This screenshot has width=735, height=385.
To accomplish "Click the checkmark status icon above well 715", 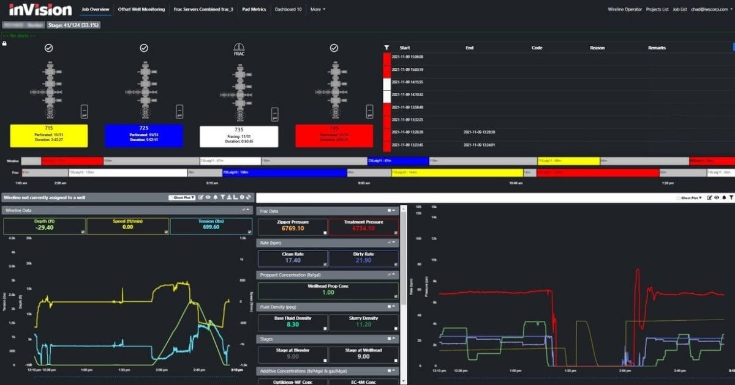I will 49,48.
